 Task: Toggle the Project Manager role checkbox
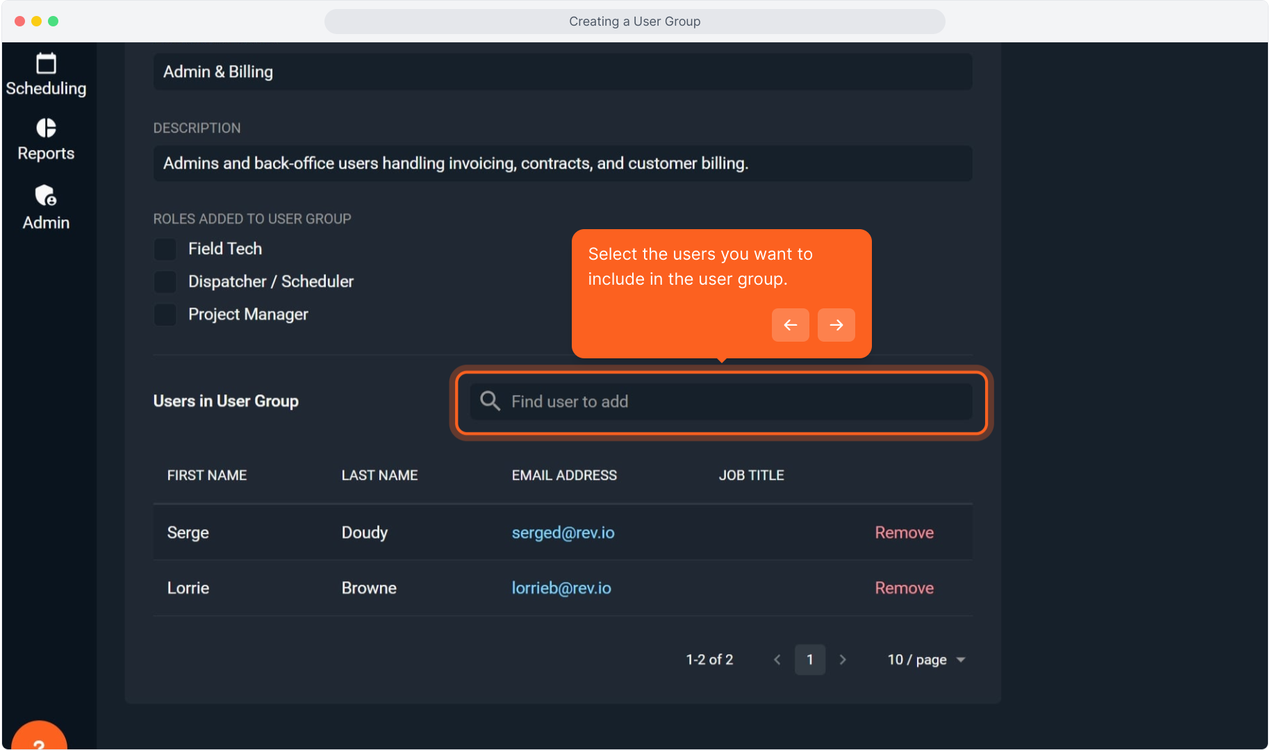tap(165, 315)
